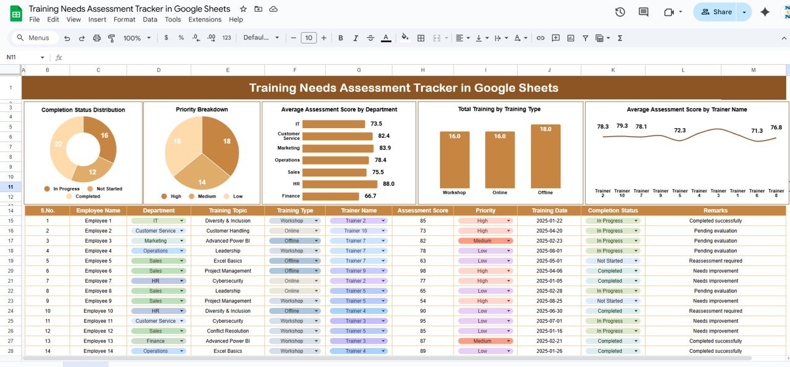Toggle italic formatting
The image size is (790, 367).
pyautogui.click(x=355, y=38)
